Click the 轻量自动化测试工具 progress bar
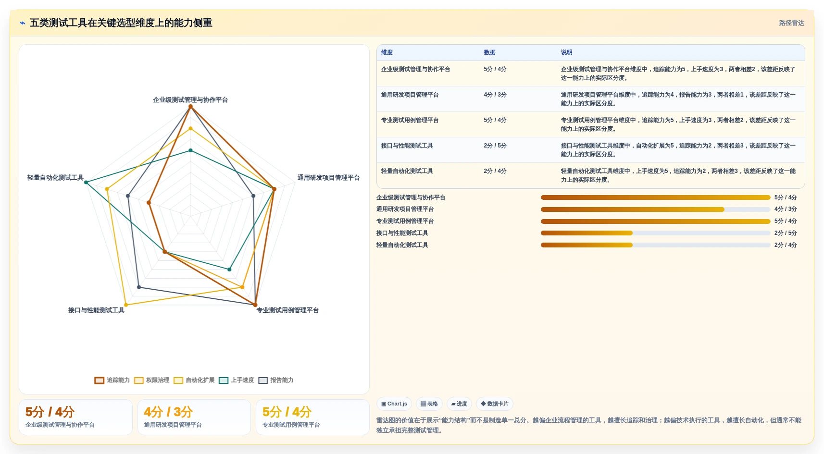Image resolution: width=824 pixels, height=454 pixels. pos(655,245)
